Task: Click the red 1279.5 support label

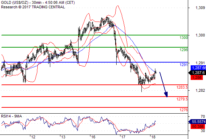Action: tap(182, 99)
